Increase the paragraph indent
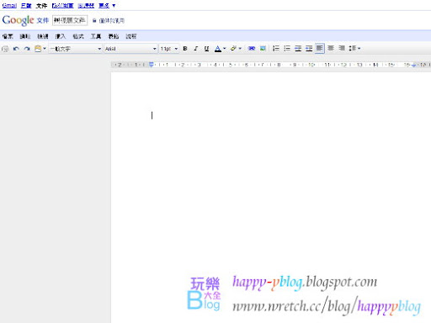Viewport: 431px width, 323px height. click(309, 49)
